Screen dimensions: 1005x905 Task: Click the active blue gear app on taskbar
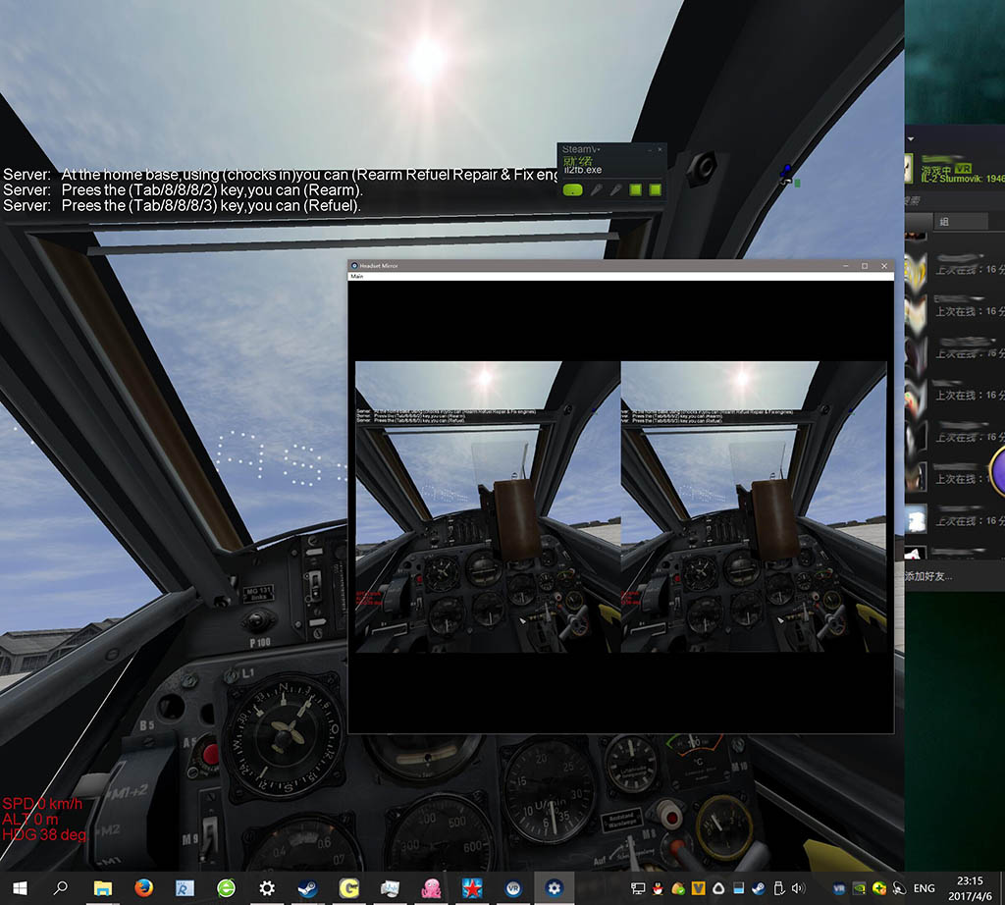554,888
